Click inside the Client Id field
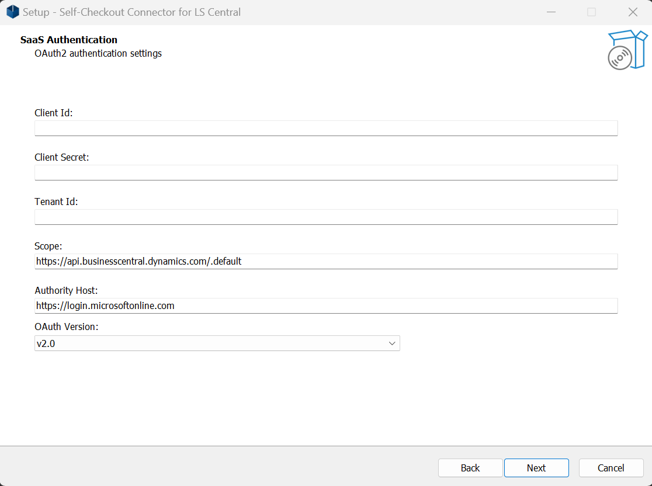 coord(326,128)
